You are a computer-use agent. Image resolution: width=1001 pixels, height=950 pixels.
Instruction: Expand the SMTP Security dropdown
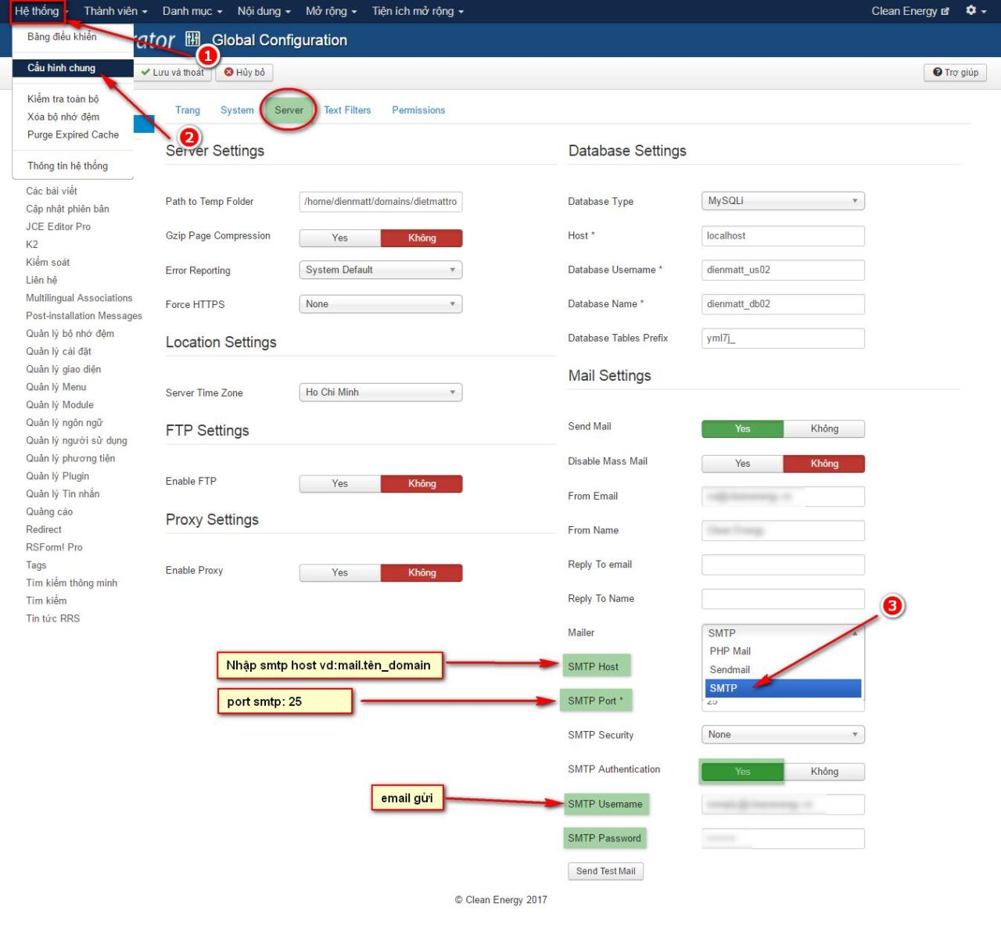pyautogui.click(x=784, y=735)
